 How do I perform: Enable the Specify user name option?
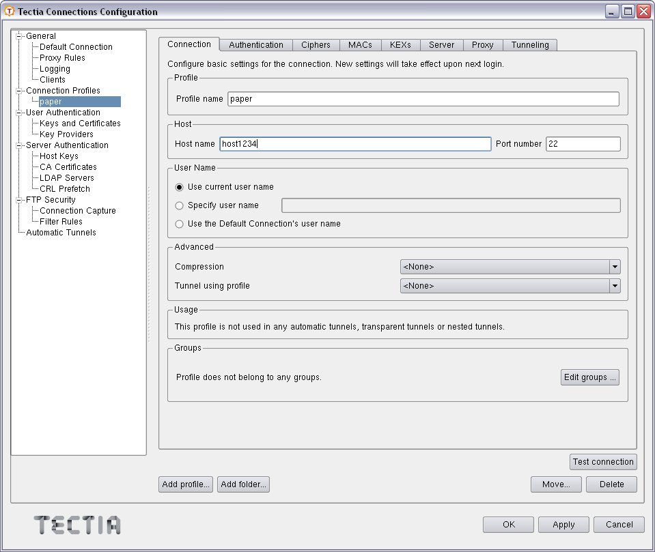click(178, 205)
